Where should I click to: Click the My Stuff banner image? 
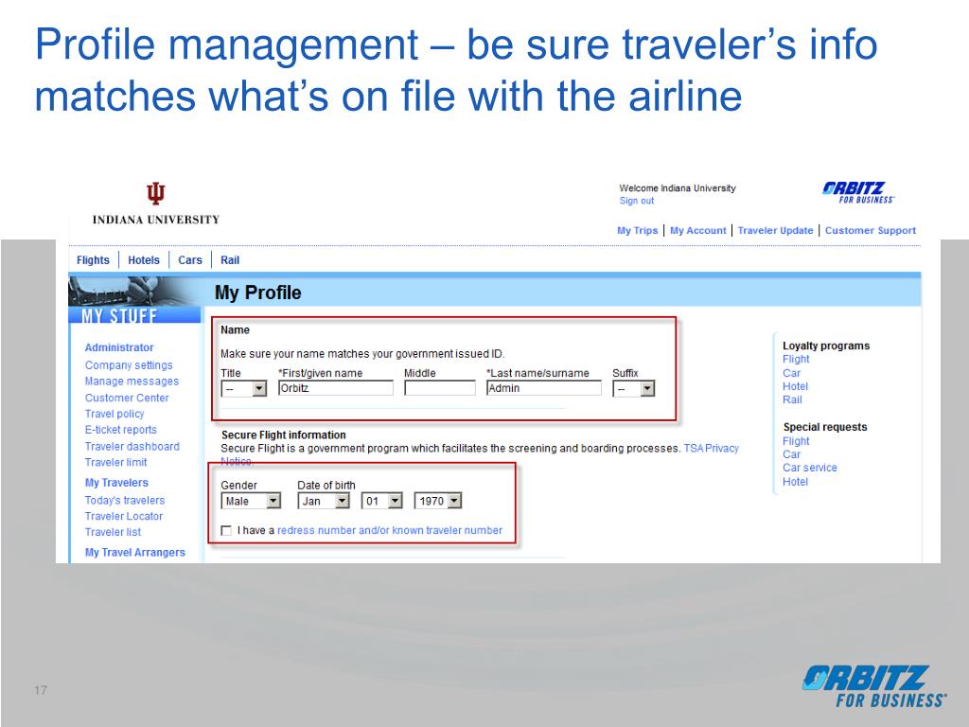click(x=134, y=300)
